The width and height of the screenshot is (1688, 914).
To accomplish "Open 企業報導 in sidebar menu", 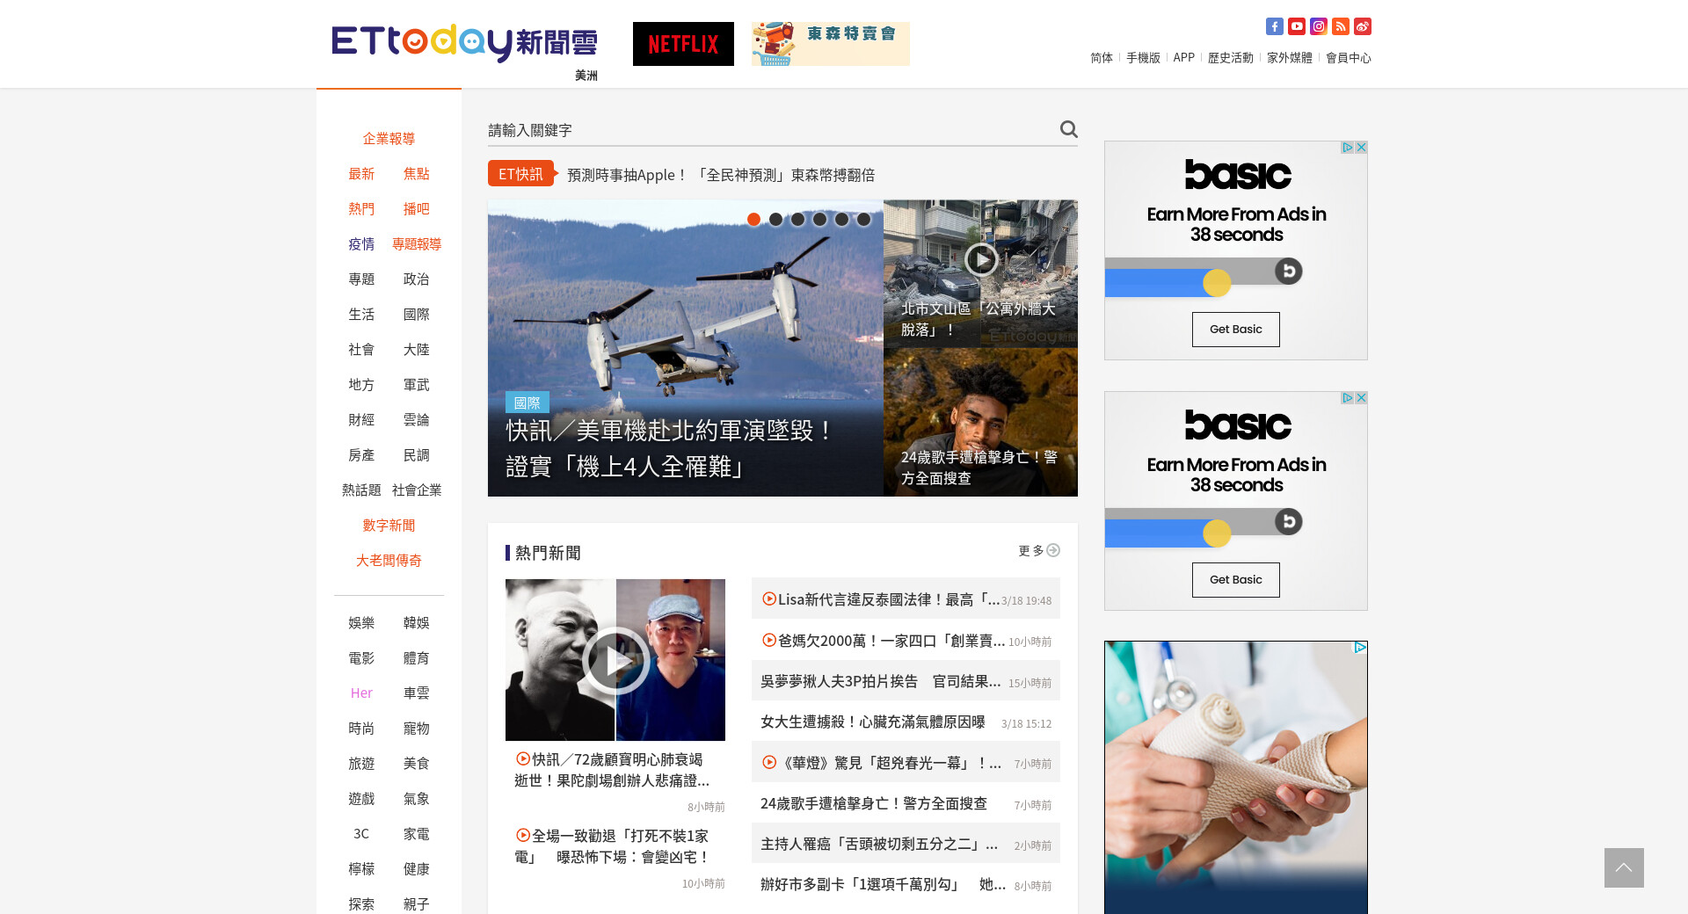I will [389, 139].
